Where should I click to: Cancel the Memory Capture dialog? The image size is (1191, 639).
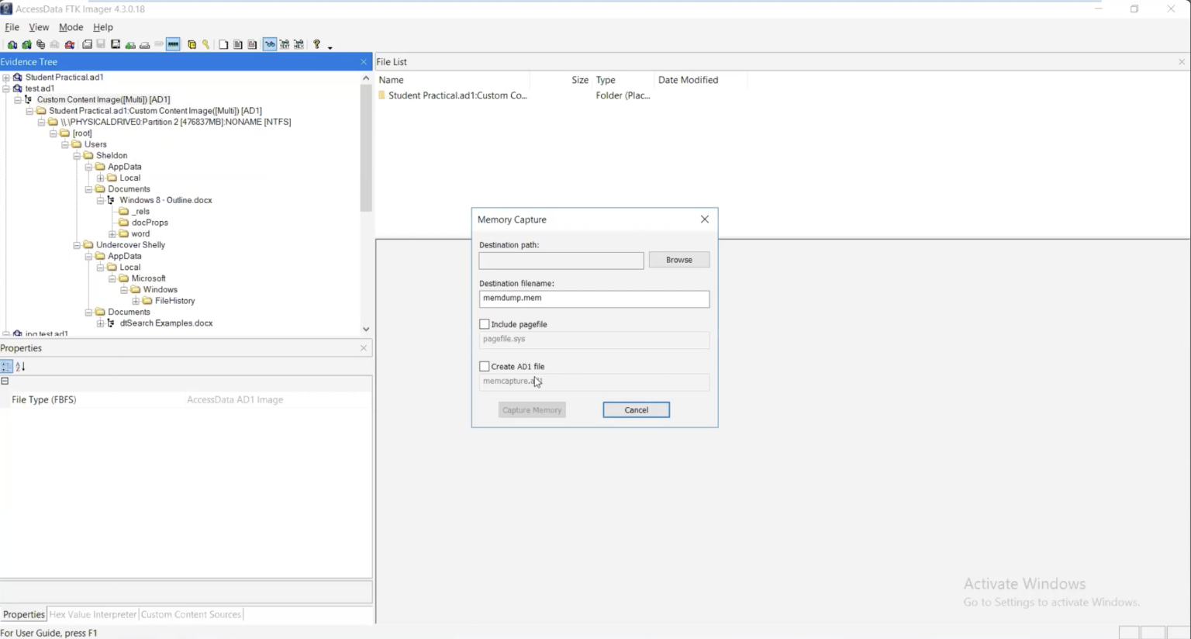click(x=636, y=409)
